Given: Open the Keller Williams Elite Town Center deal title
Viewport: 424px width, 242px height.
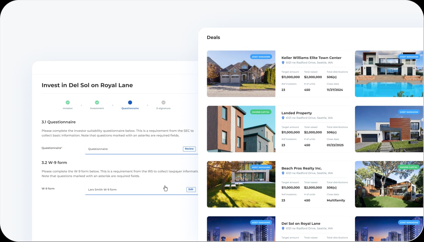Looking at the screenshot, I should [311, 58].
